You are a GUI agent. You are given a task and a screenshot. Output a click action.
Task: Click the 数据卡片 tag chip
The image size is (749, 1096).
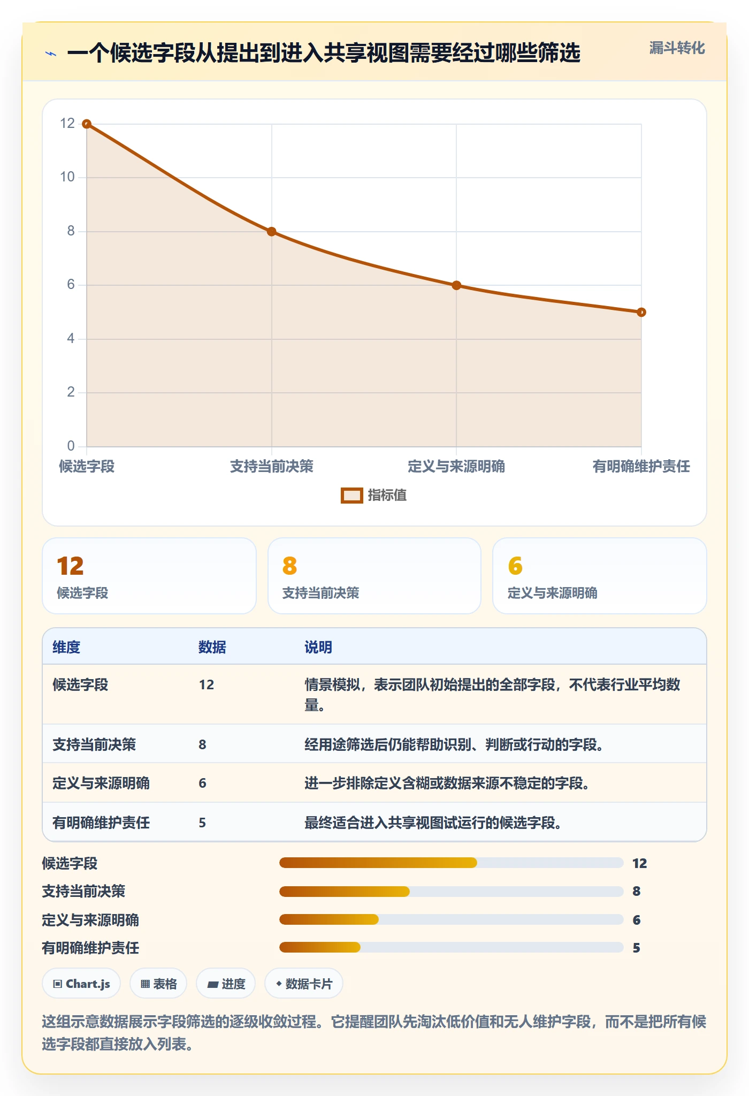pyautogui.click(x=304, y=984)
